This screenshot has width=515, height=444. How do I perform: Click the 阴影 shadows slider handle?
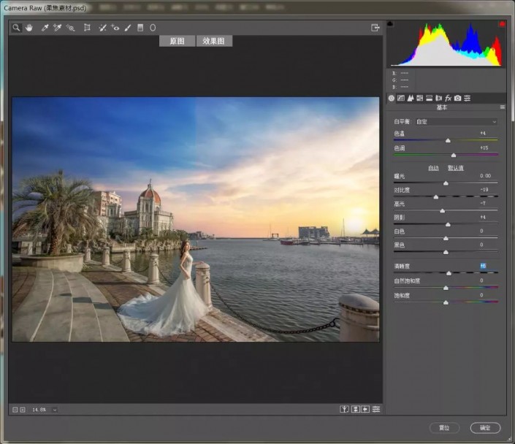[448, 224]
